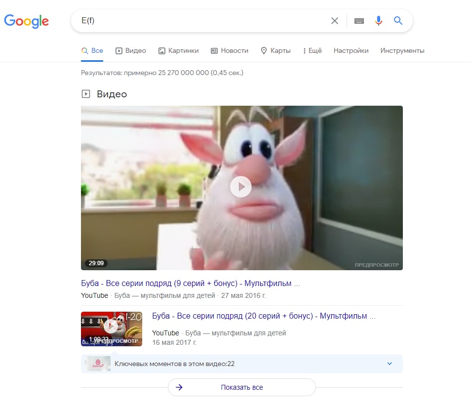Switch to the Новости tab
This screenshot has height=410, width=471.
(x=230, y=50)
